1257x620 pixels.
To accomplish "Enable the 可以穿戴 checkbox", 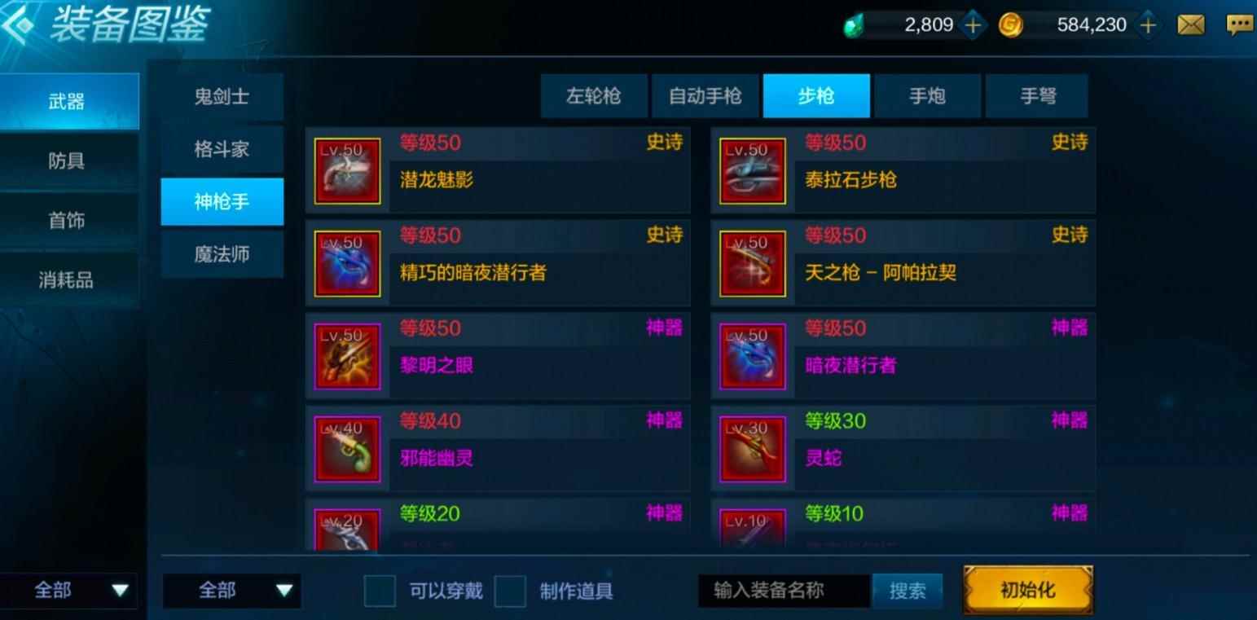I will (x=380, y=591).
